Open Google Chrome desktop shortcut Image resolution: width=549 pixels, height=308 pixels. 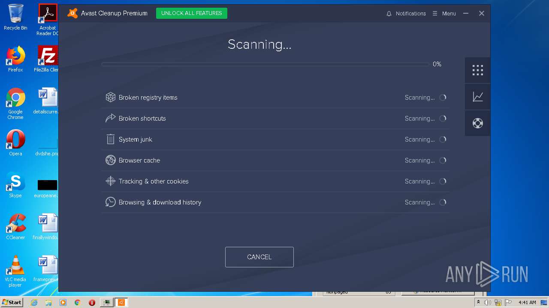point(15,104)
